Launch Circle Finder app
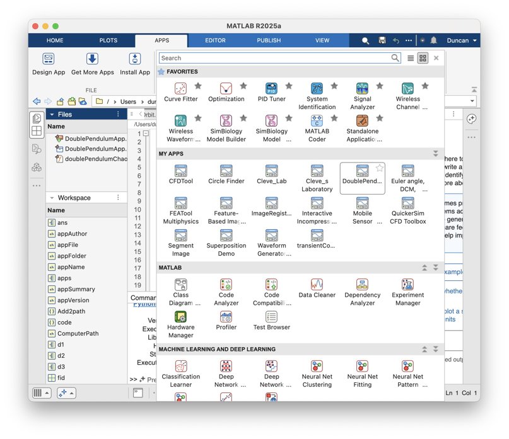This screenshot has height=439, width=509. [x=226, y=174]
